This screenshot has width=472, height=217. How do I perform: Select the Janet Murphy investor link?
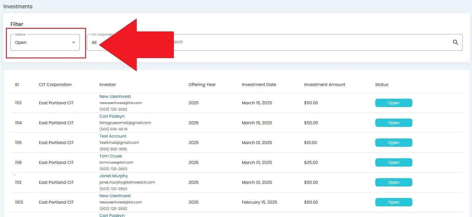(113, 176)
